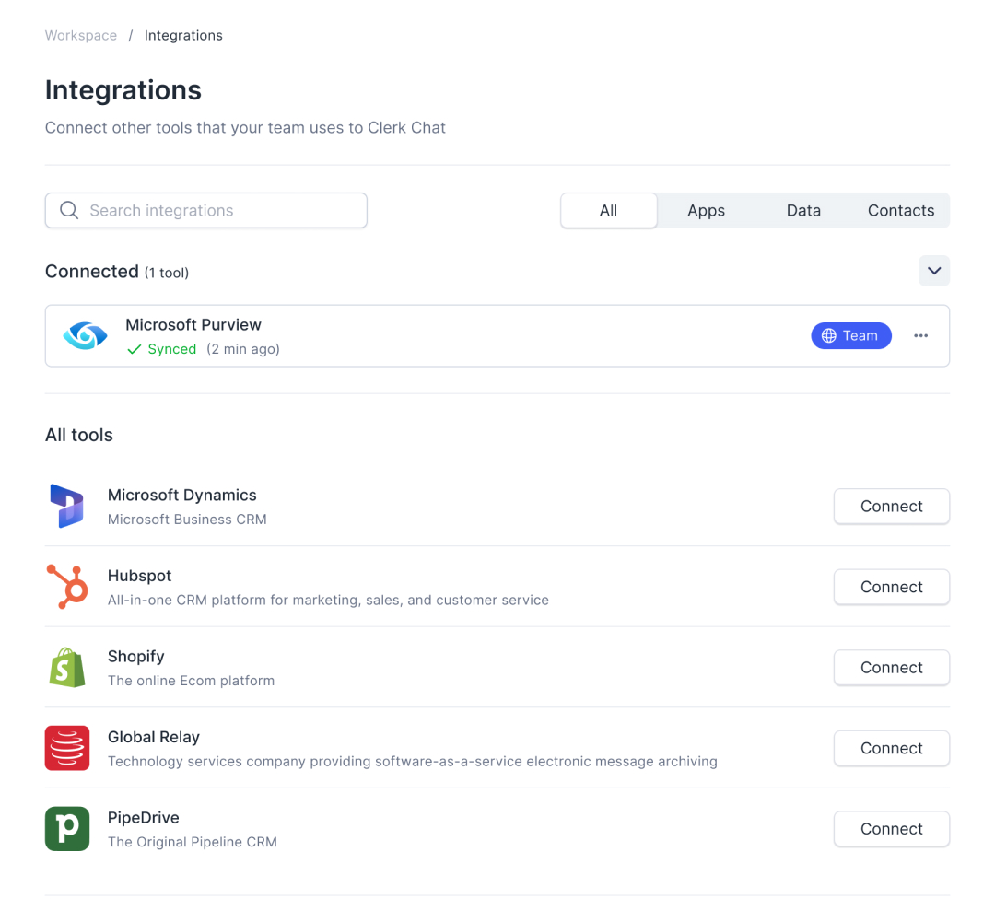995x899 pixels.
Task: Click the 'All-in-one CRM platform' description
Action: click(328, 601)
